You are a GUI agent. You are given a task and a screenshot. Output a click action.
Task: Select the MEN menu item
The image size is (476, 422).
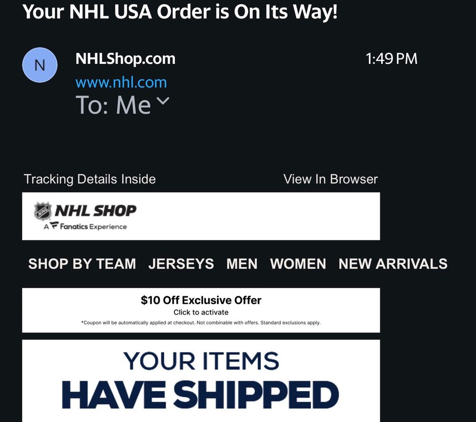(242, 264)
